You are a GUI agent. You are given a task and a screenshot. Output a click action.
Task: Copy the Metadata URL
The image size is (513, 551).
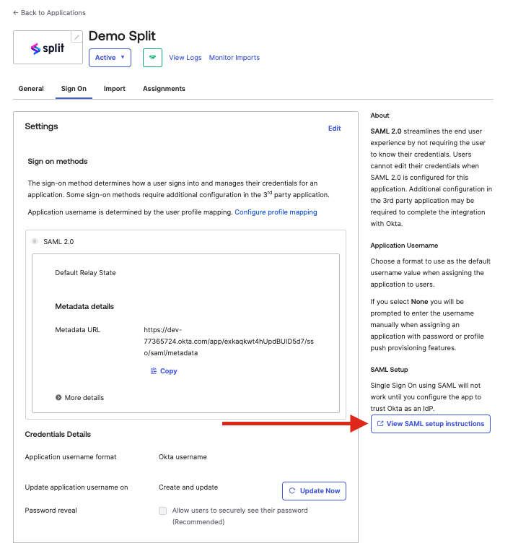coord(164,371)
